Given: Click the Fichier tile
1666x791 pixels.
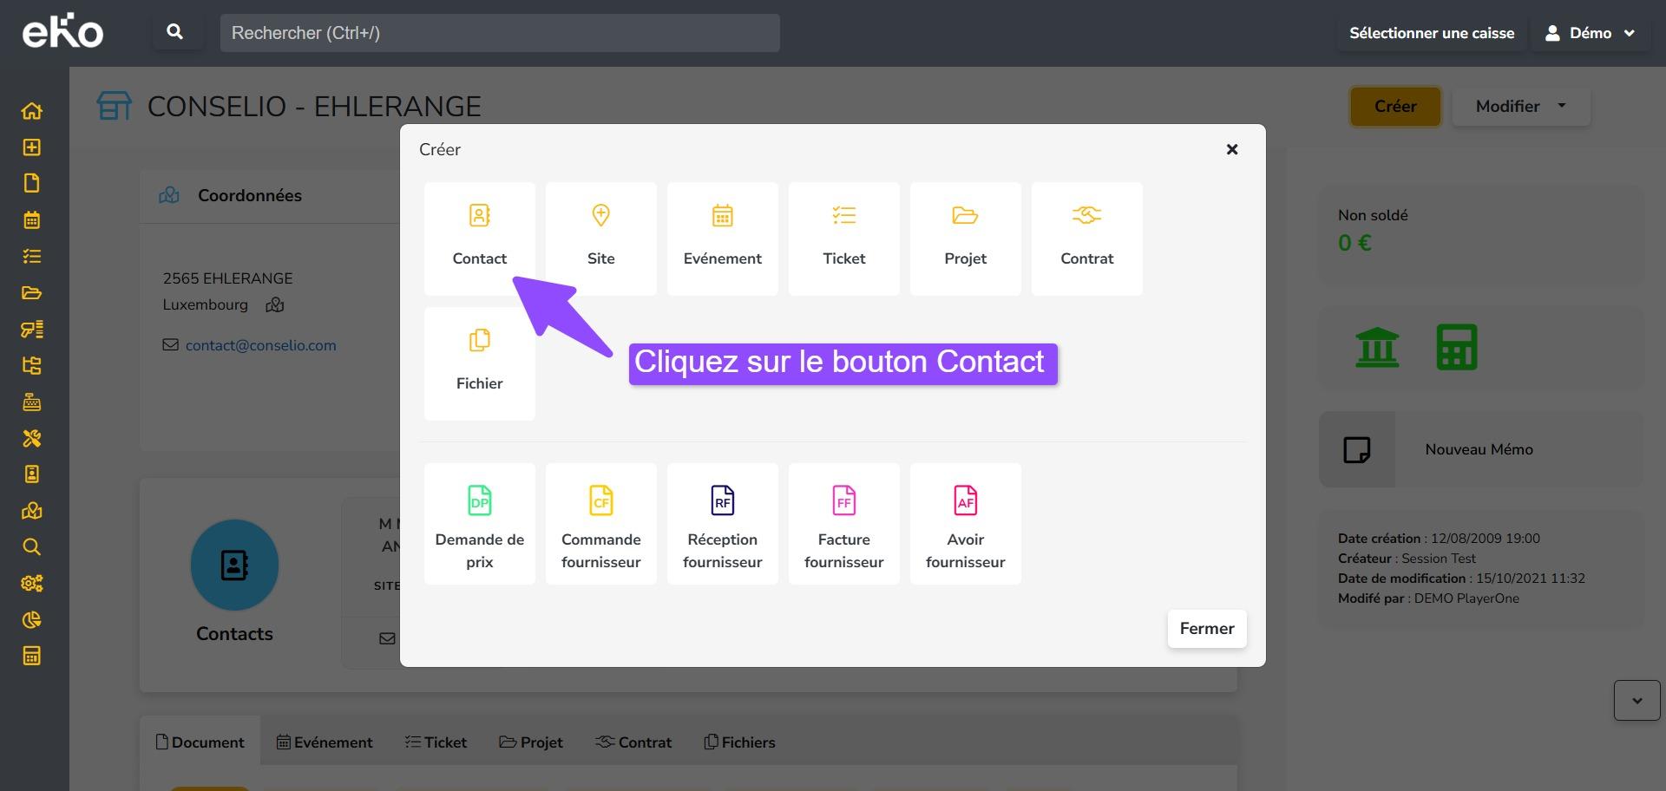Looking at the screenshot, I should (479, 362).
